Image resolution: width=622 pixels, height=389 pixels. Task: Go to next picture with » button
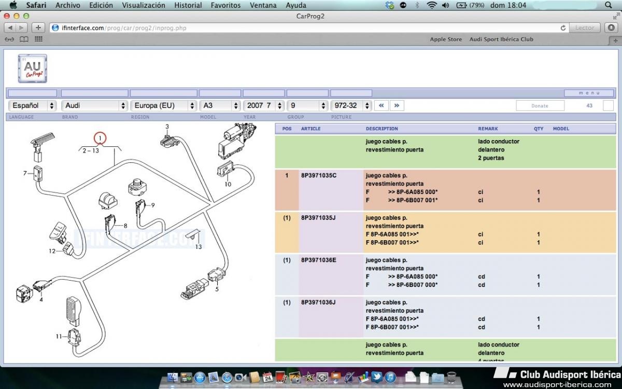point(397,105)
